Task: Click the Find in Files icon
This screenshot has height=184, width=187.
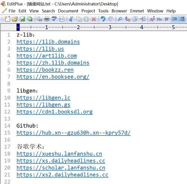Action: coord(135,19)
